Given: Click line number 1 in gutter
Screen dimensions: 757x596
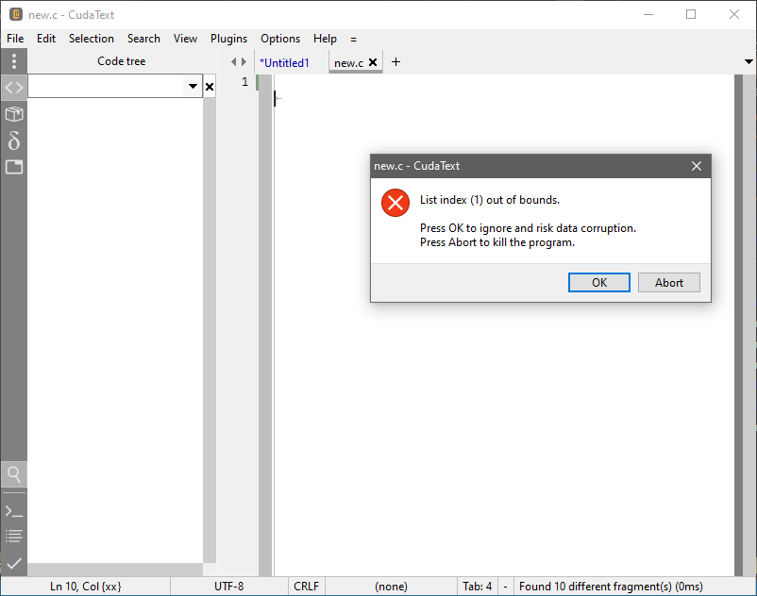Looking at the screenshot, I should [x=244, y=82].
